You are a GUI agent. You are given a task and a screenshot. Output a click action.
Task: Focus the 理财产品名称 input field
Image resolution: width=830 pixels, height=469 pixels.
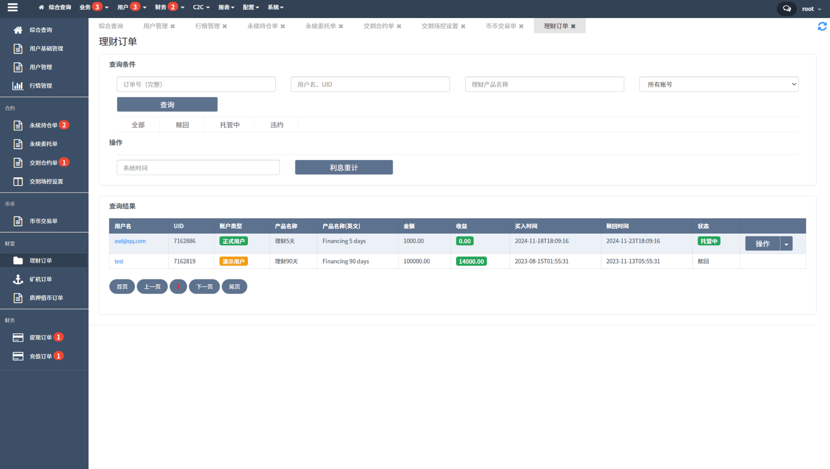pos(545,84)
